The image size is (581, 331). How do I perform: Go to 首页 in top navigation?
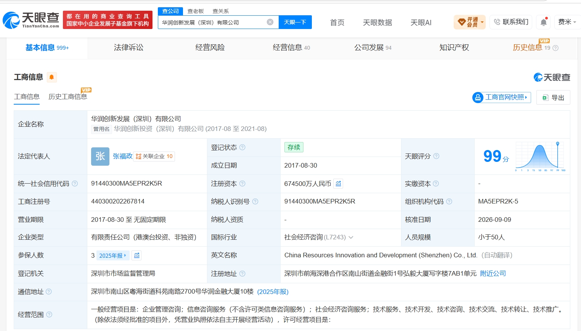pos(337,23)
